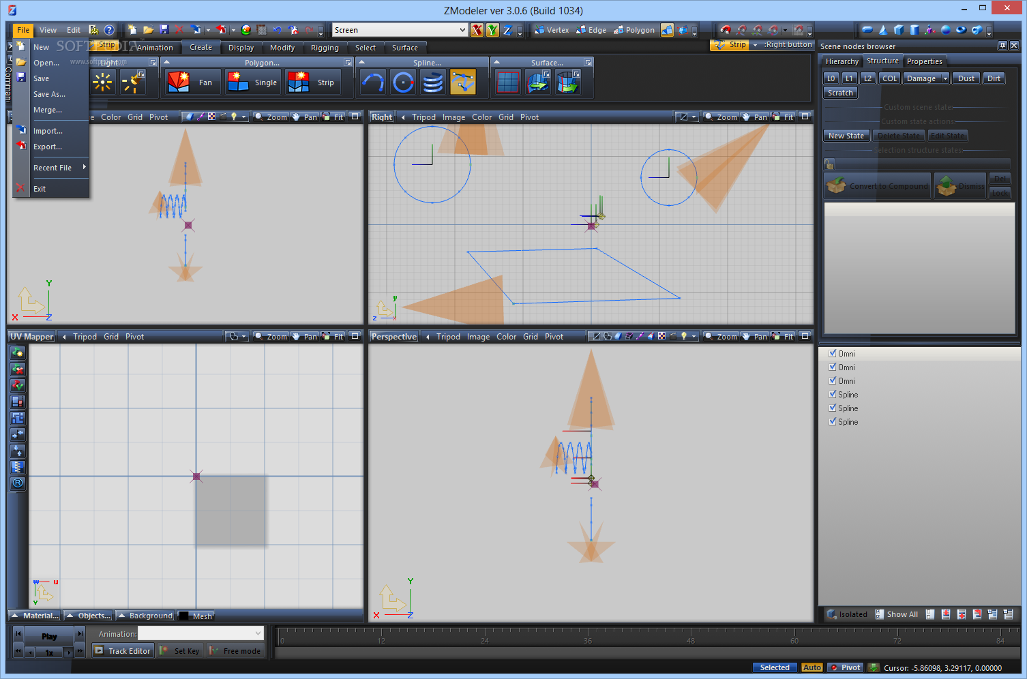
Task: Click the sphere primitive icon
Action: tap(945, 30)
